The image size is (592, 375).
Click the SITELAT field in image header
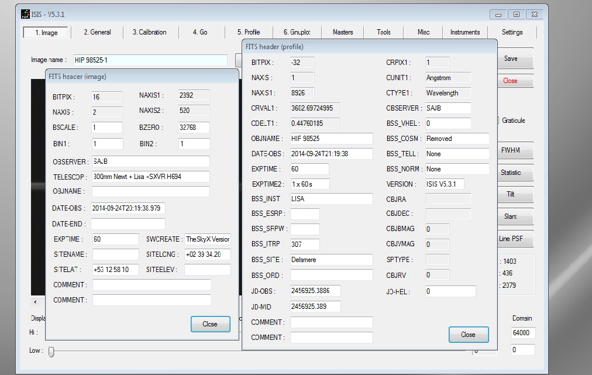point(116,269)
